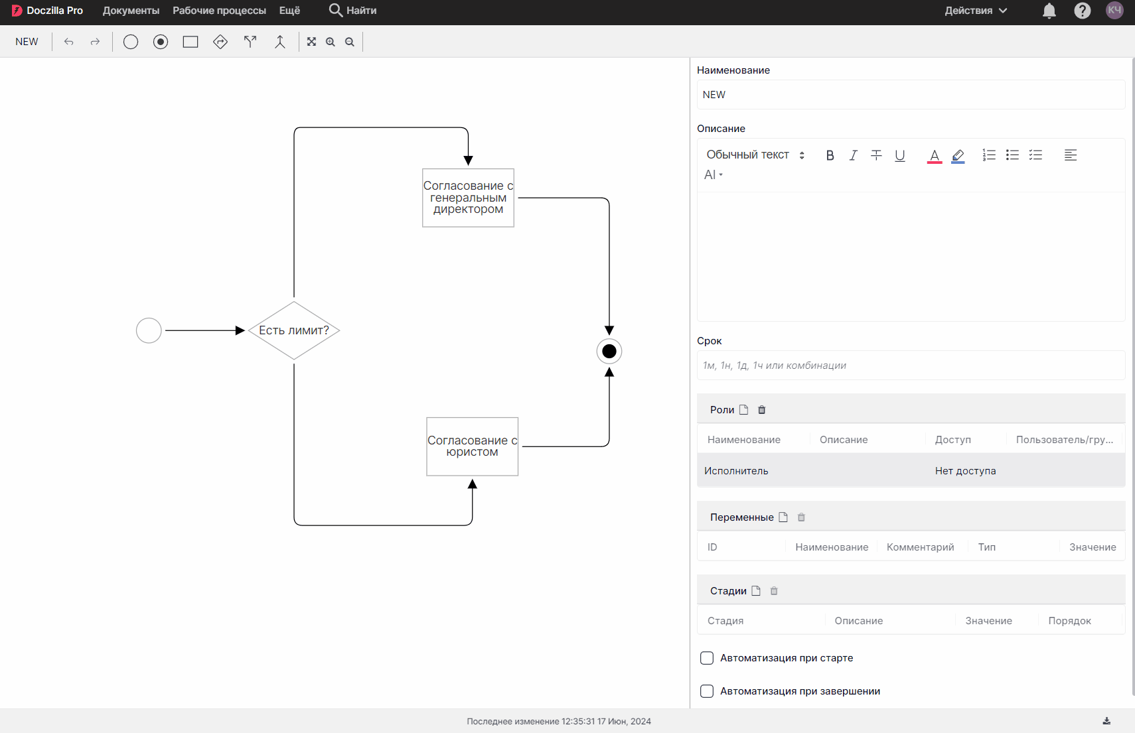Open the notifications bell
Screen dimensions: 1135x733
1049,11
